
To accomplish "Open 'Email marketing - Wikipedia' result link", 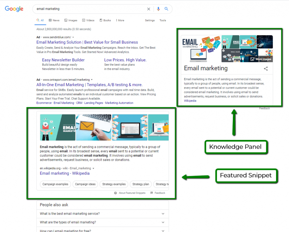I will [65, 173].
